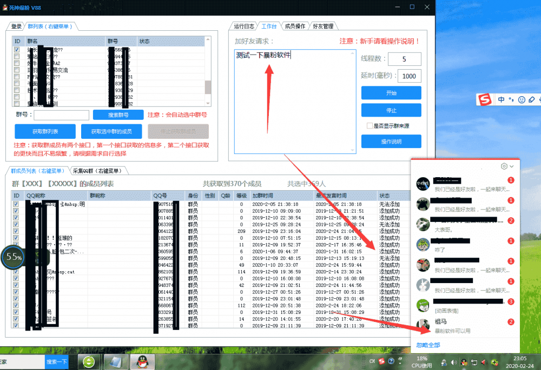
Task: Click the 停止 button
Action: click(x=391, y=110)
